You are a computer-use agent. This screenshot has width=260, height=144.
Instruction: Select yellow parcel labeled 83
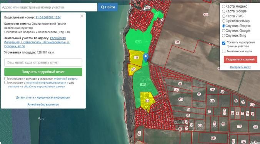point(147,101)
